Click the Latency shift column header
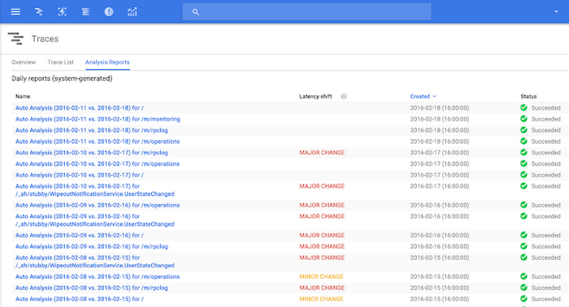Image resolution: width=569 pixels, height=307 pixels. point(315,97)
